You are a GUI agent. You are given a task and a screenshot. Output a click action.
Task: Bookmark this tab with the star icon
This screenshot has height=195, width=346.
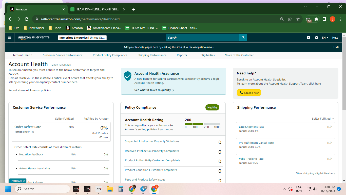(x=298, y=19)
